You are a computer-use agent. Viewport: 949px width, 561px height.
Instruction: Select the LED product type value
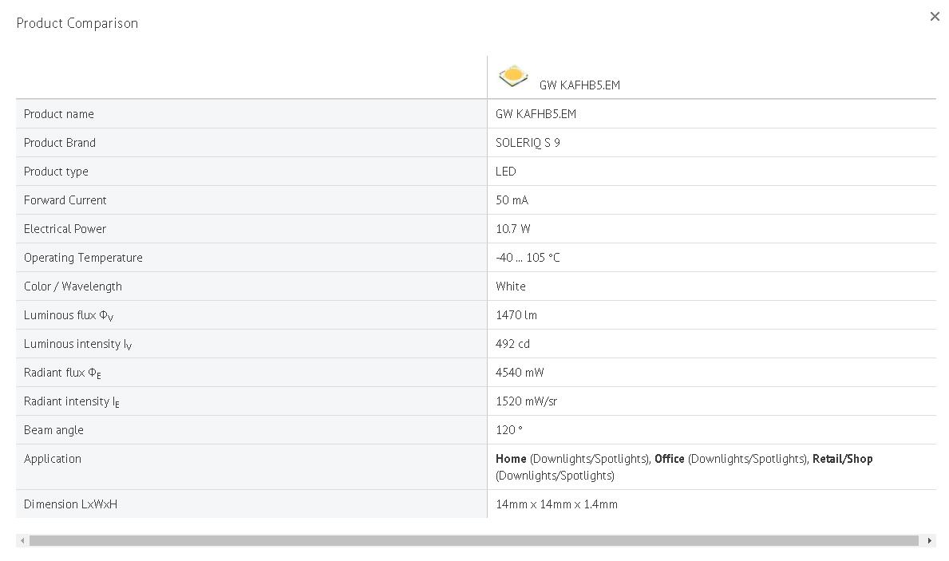pyautogui.click(x=505, y=172)
